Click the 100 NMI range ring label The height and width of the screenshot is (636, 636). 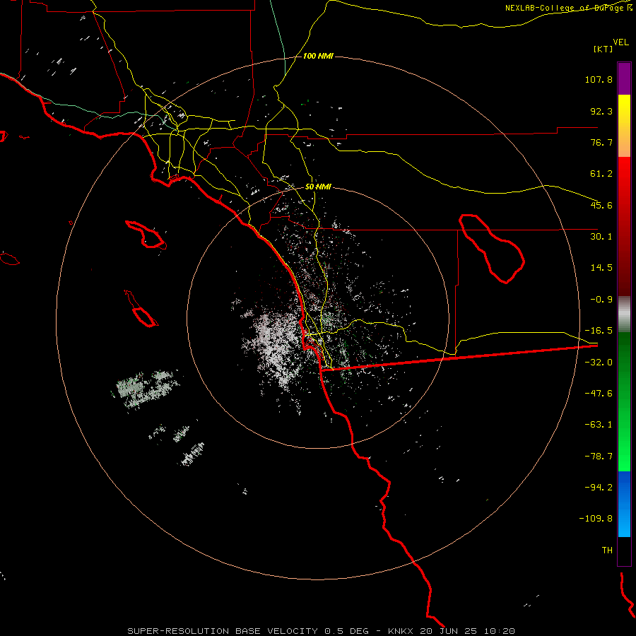(318, 56)
